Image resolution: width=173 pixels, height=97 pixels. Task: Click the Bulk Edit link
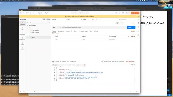click(133, 37)
